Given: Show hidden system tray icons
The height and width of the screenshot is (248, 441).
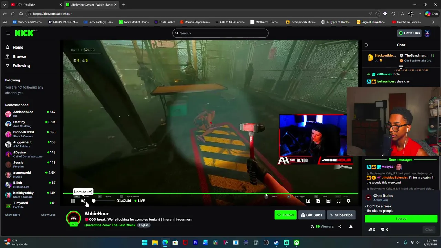Looking at the screenshot, I should 398,242.
